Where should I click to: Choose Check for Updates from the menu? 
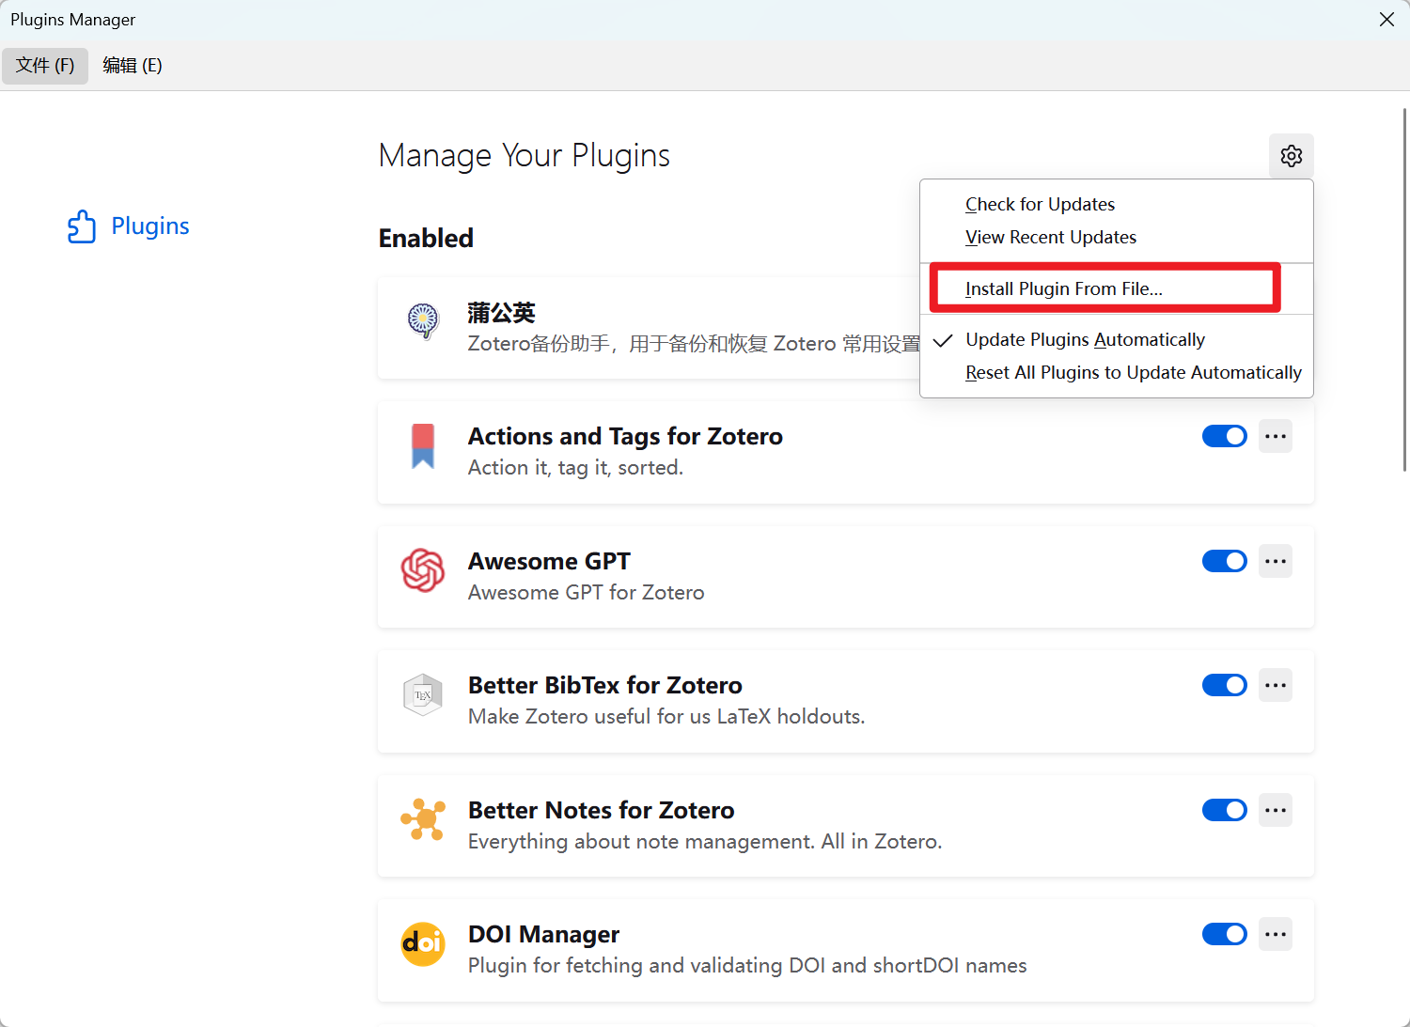pos(1040,205)
